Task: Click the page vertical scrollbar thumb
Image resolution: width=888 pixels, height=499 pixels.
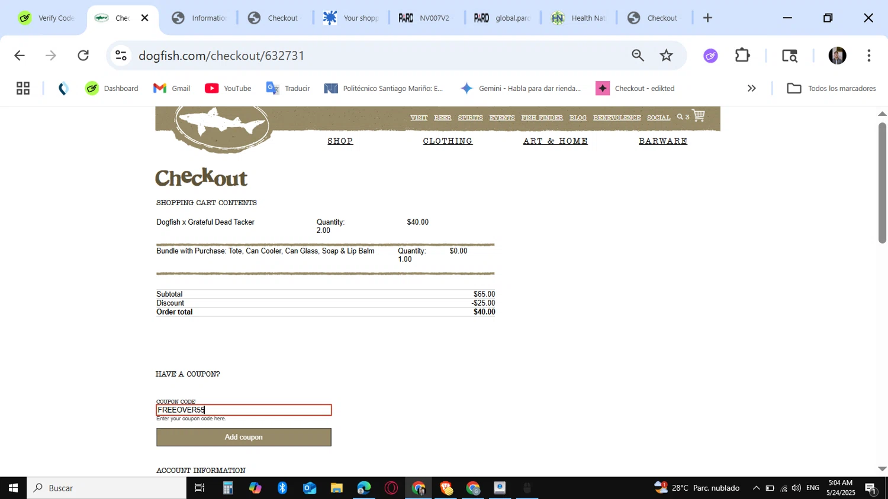Action: 882,182
